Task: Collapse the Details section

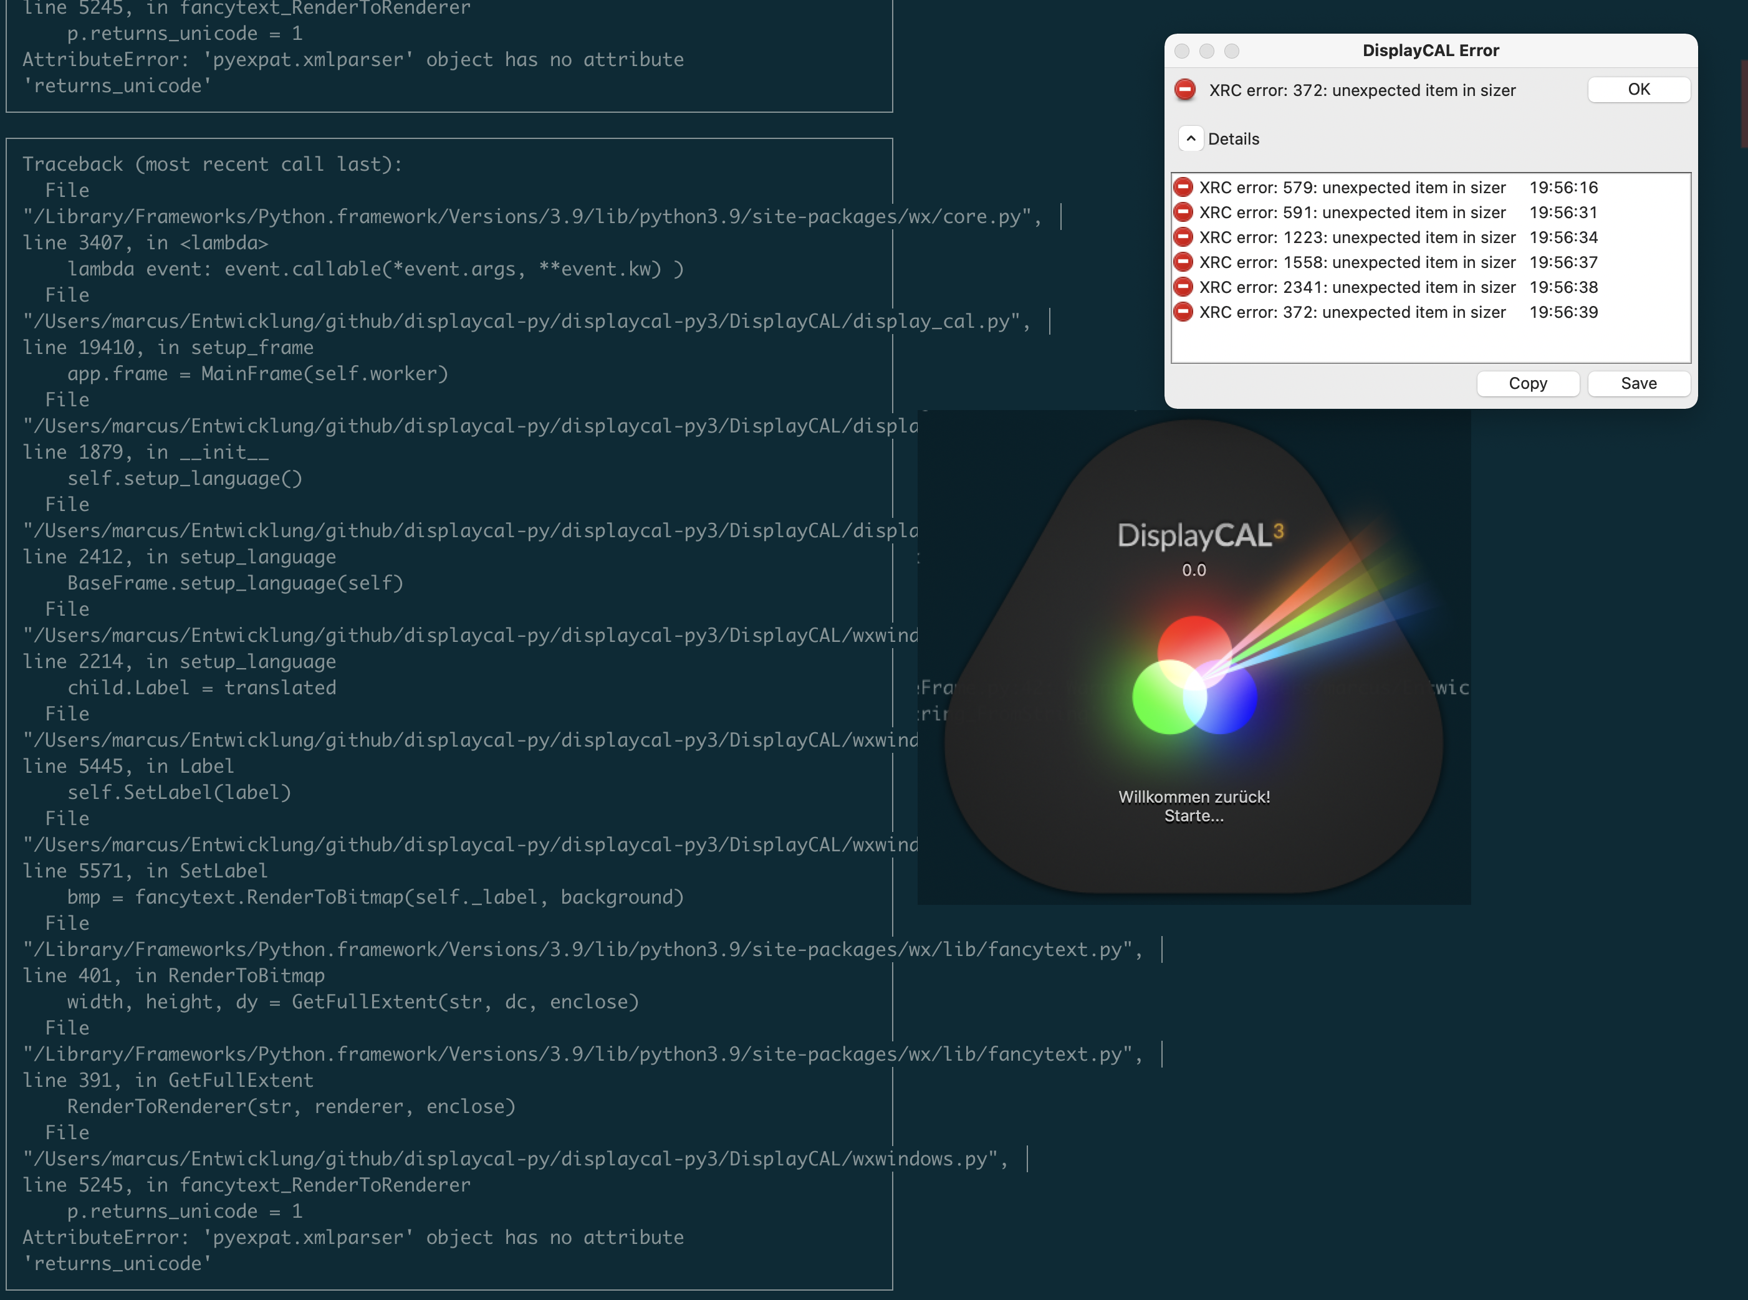Action: click(1191, 138)
